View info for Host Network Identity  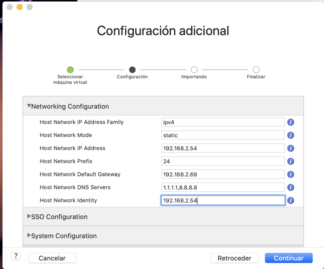tap(290, 200)
